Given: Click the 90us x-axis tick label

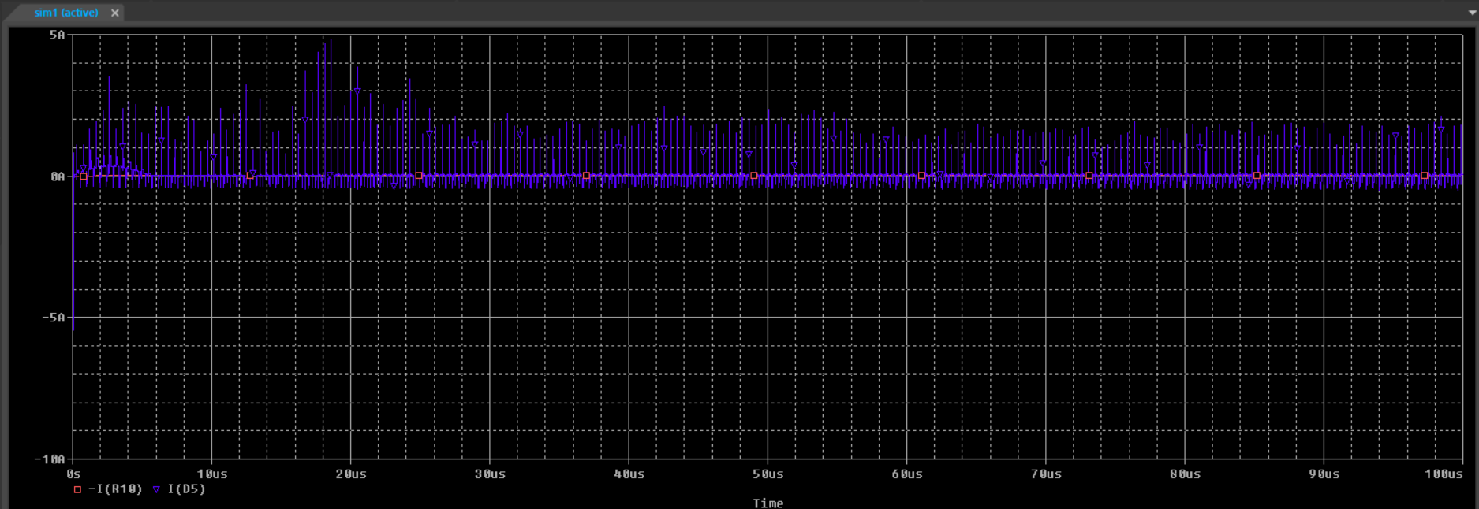Looking at the screenshot, I should tap(1324, 474).
